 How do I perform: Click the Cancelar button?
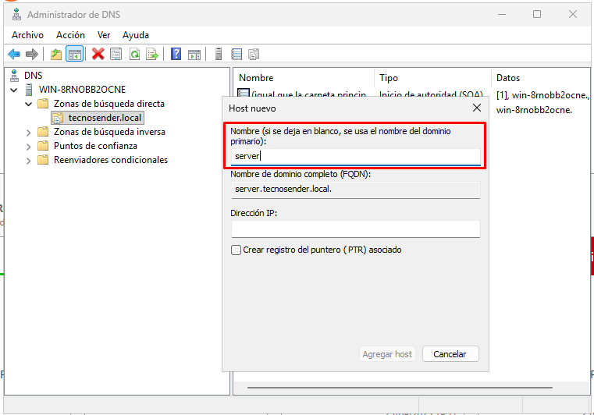point(450,354)
